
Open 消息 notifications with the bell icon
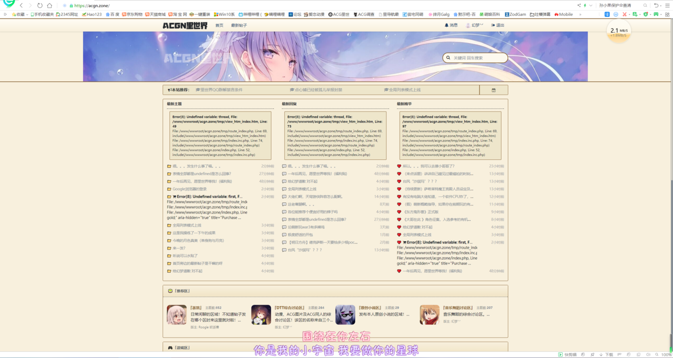(x=451, y=25)
